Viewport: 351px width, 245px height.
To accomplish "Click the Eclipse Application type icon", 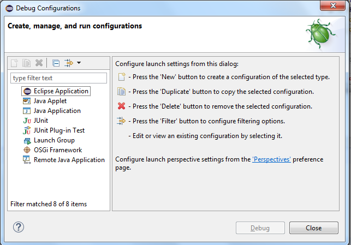I will pos(27,91).
